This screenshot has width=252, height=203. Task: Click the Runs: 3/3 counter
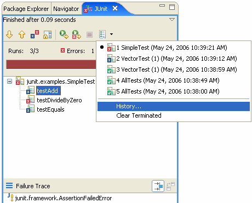[24, 51]
